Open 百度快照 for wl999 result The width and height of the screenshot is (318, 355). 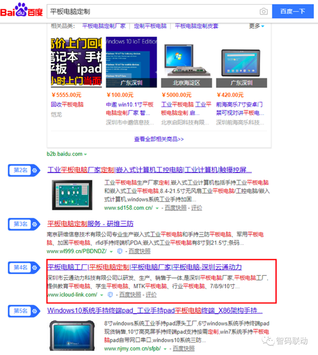coord(139,251)
